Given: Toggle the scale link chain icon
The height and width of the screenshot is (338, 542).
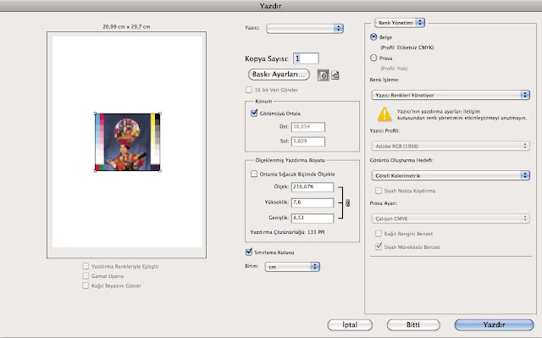Looking at the screenshot, I should 347,202.
